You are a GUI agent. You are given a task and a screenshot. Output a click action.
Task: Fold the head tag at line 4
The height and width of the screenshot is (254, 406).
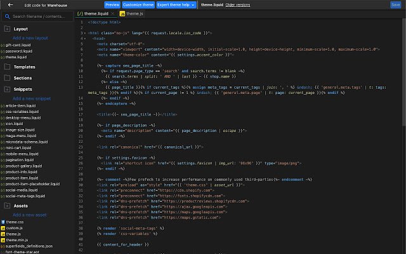[85, 38]
